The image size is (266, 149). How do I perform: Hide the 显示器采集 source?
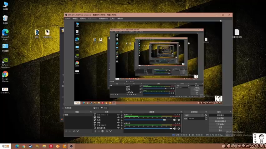(118, 128)
